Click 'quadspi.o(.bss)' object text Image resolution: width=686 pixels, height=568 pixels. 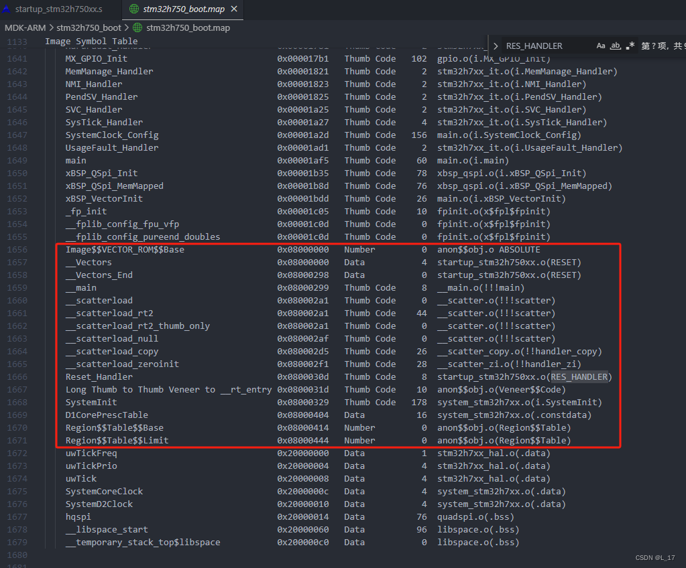coord(475,517)
